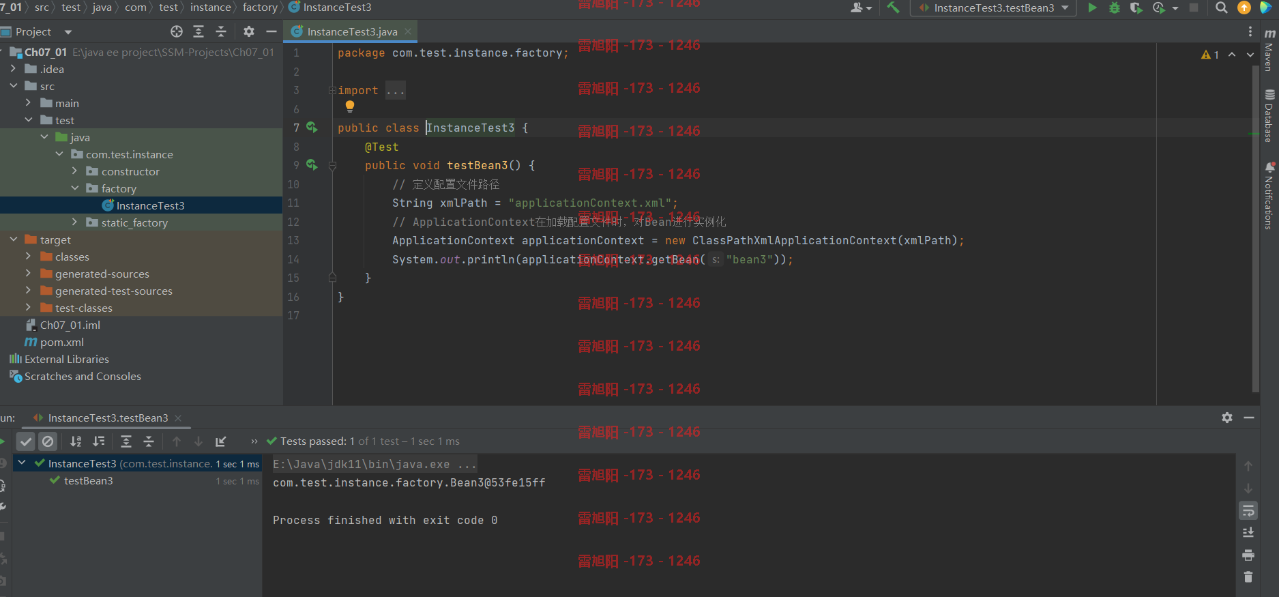Toggle soft-wrap in console
1279x597 pixels.
pyautogui.click(x=1248, y=510)
